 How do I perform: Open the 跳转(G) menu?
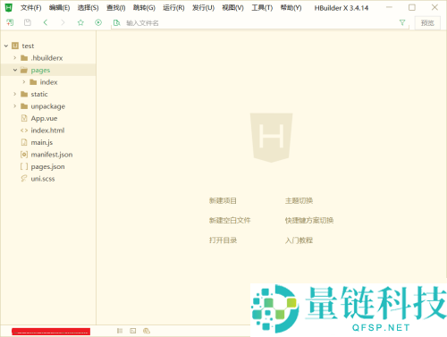(144, 8)
